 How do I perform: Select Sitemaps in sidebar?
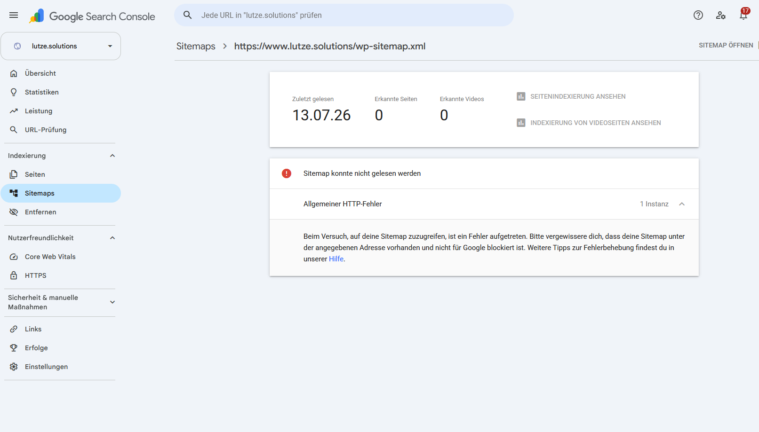click(x=61, y=193)
